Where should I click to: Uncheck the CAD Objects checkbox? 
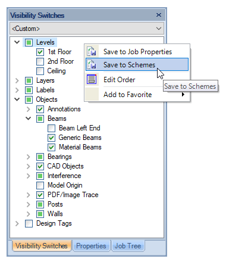click(40, 166)
